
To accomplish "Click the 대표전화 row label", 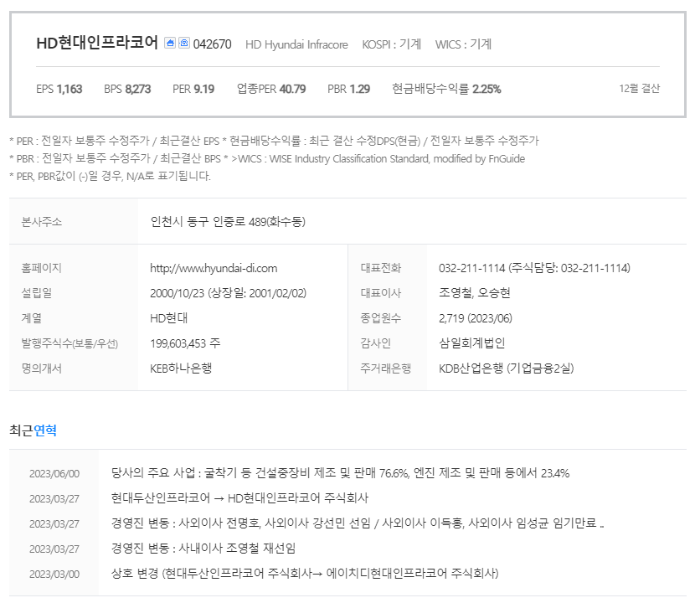I will pyautogui.click(x=381, y=268).
